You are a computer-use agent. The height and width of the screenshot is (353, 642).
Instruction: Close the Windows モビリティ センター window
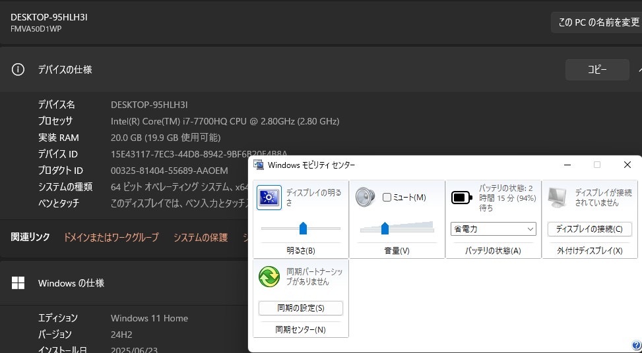point(627,165)
